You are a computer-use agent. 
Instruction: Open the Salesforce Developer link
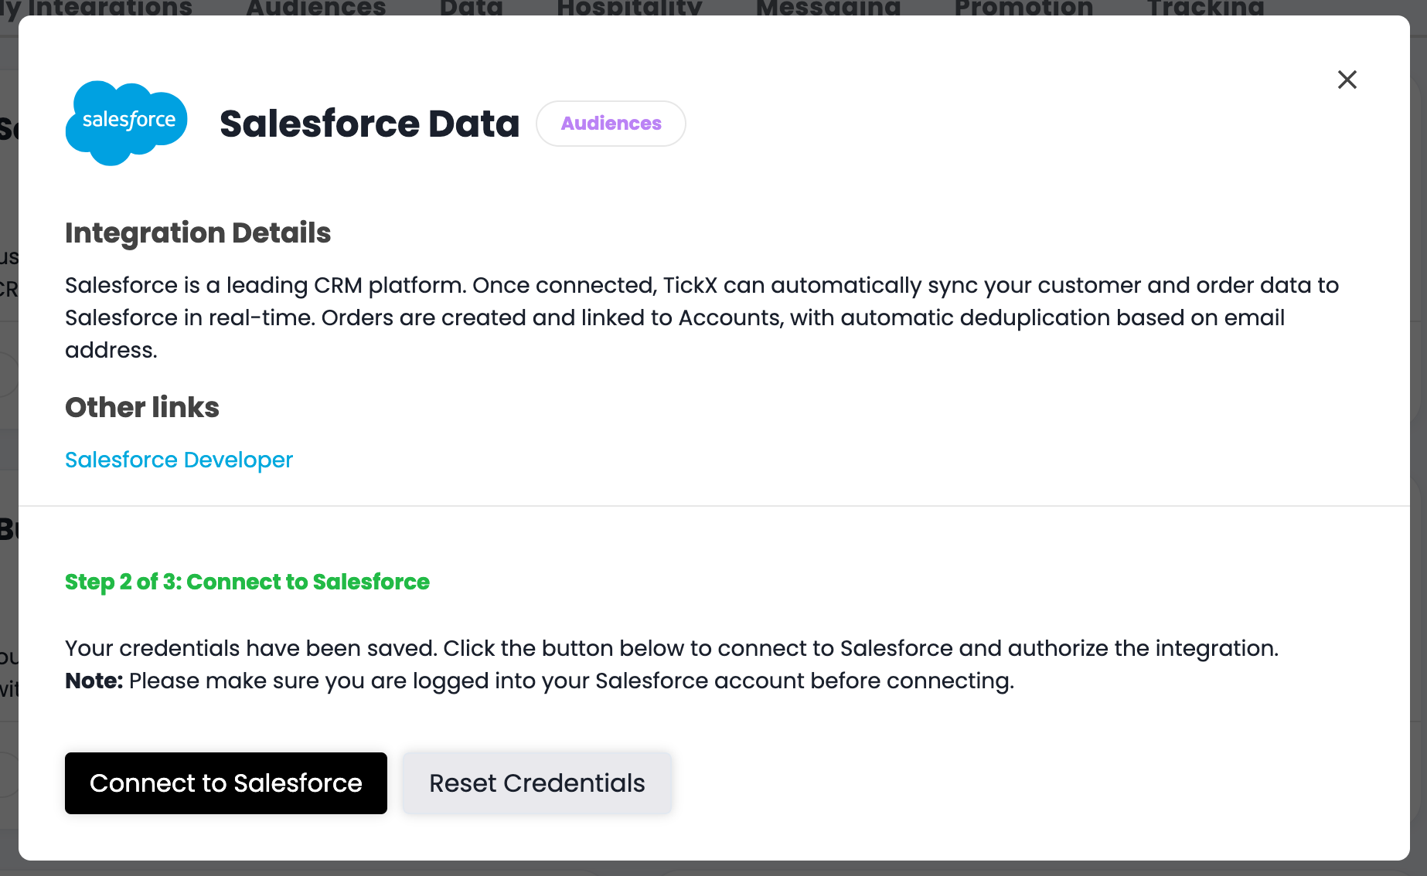(x=179, y=460)
